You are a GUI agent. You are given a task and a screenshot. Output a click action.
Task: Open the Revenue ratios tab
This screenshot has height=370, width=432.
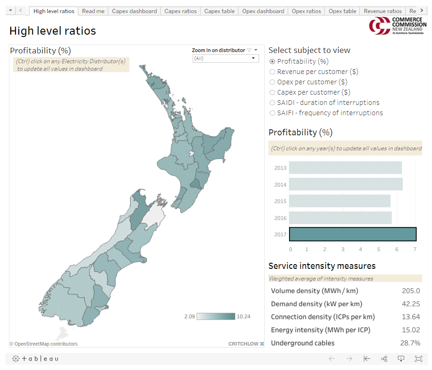(x=383, y=11)
